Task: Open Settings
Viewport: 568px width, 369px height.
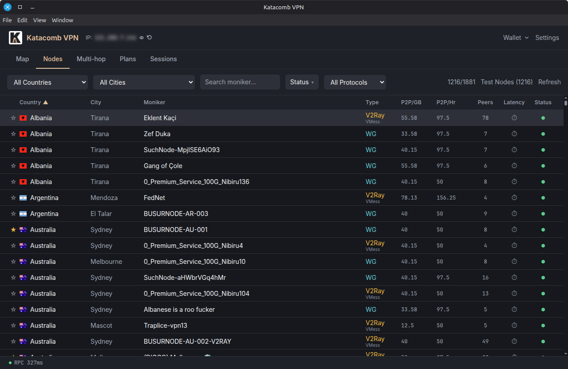Action: click(547, 38)
